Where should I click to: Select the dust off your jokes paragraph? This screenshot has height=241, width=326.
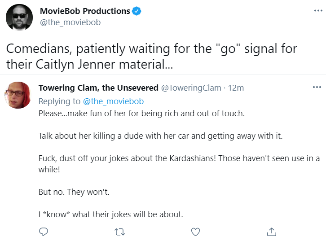tap(179, 164)
